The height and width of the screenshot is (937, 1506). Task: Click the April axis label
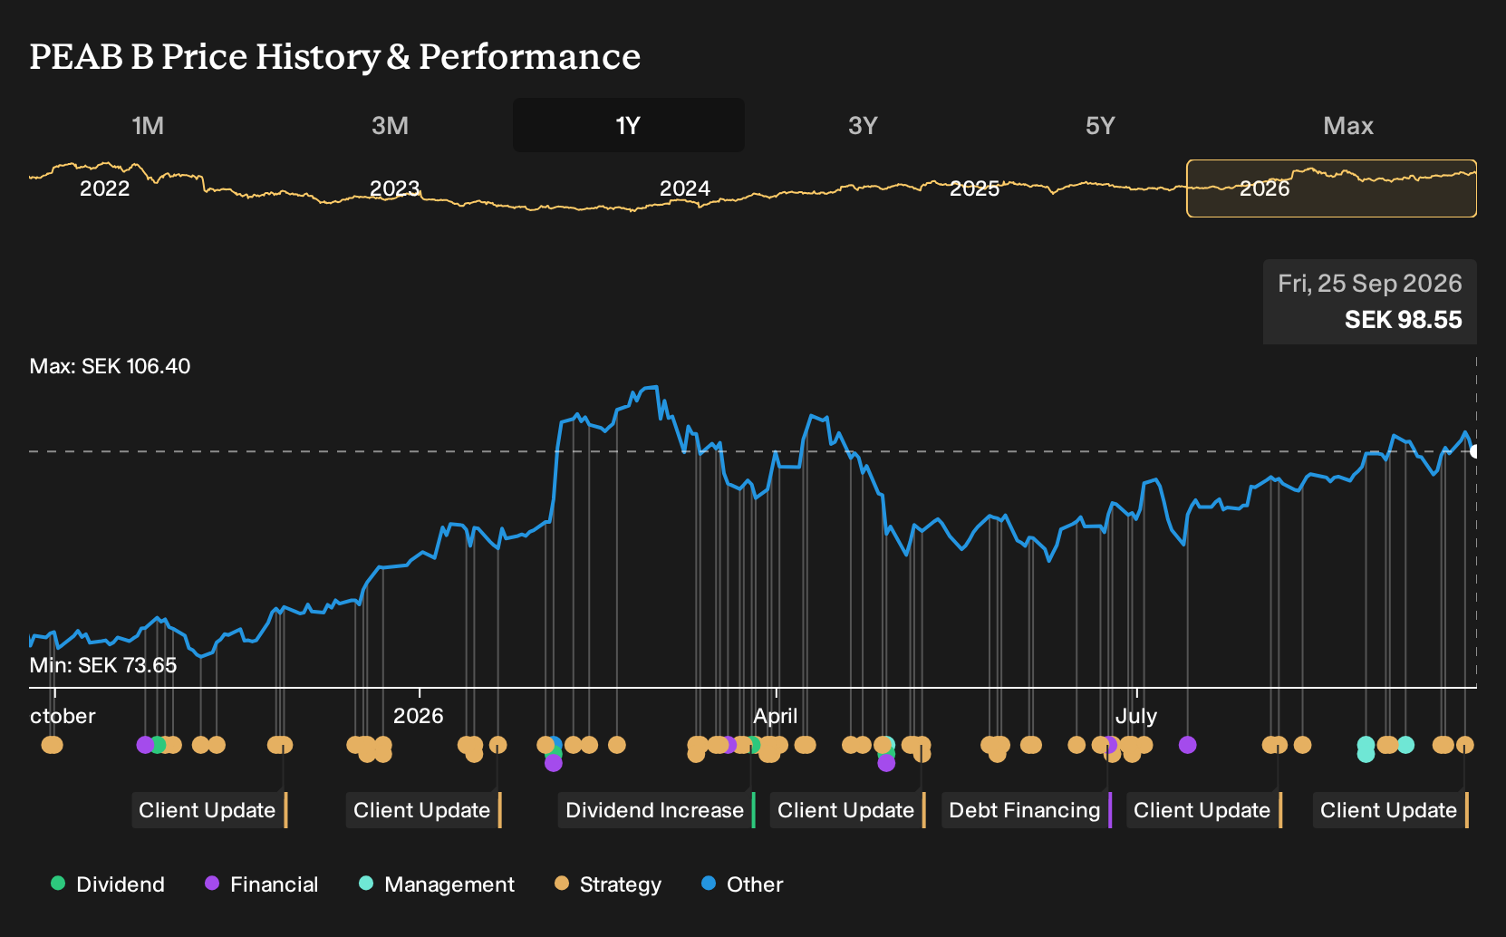point(776,716)
